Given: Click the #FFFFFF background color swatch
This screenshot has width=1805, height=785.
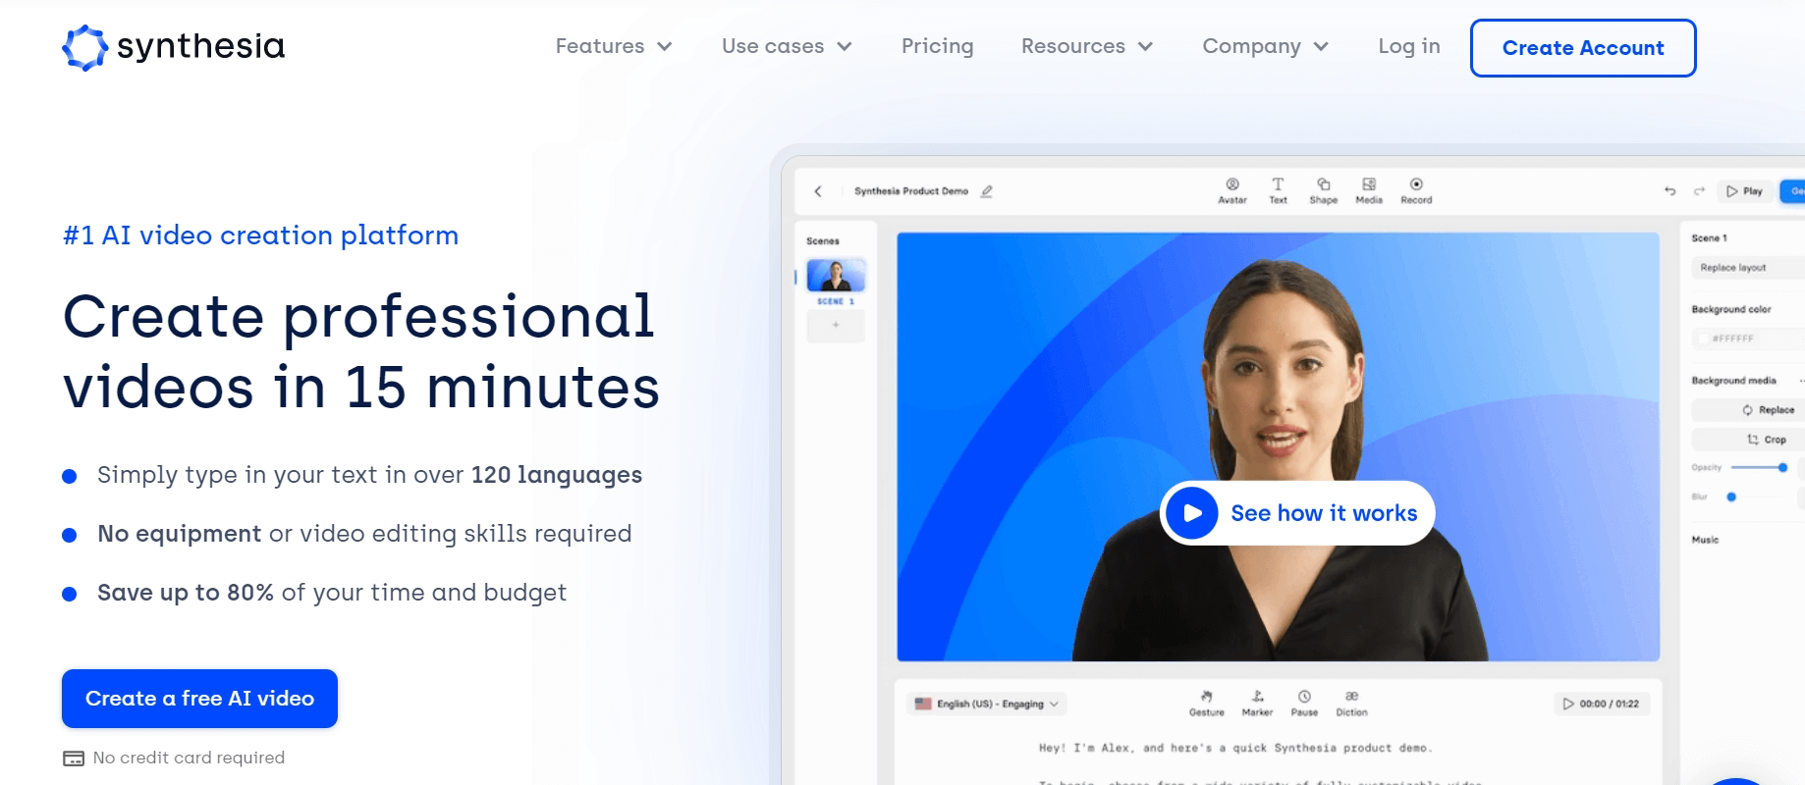Looking at the screenshot, I should tap(1704, 339).
